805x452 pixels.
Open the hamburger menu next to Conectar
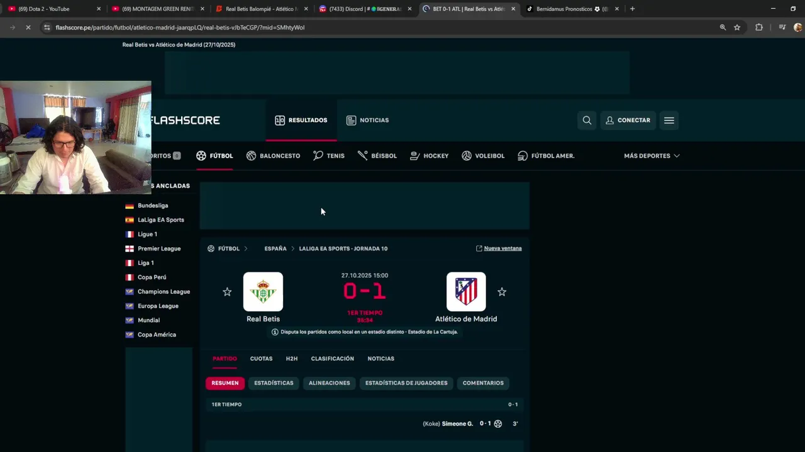(x=669, y=121)
